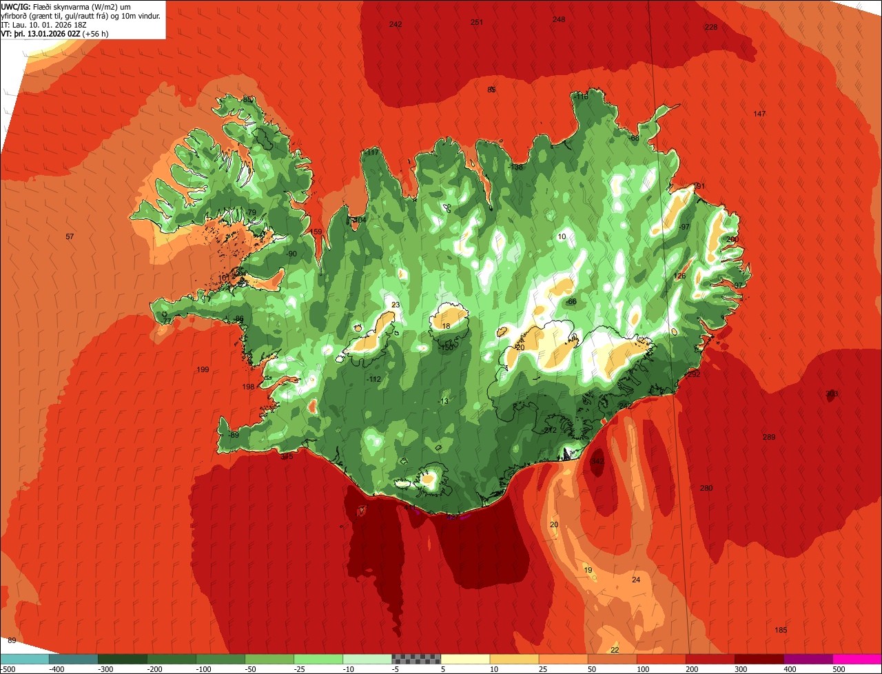Click the map value 200 on the east coast

732,239
